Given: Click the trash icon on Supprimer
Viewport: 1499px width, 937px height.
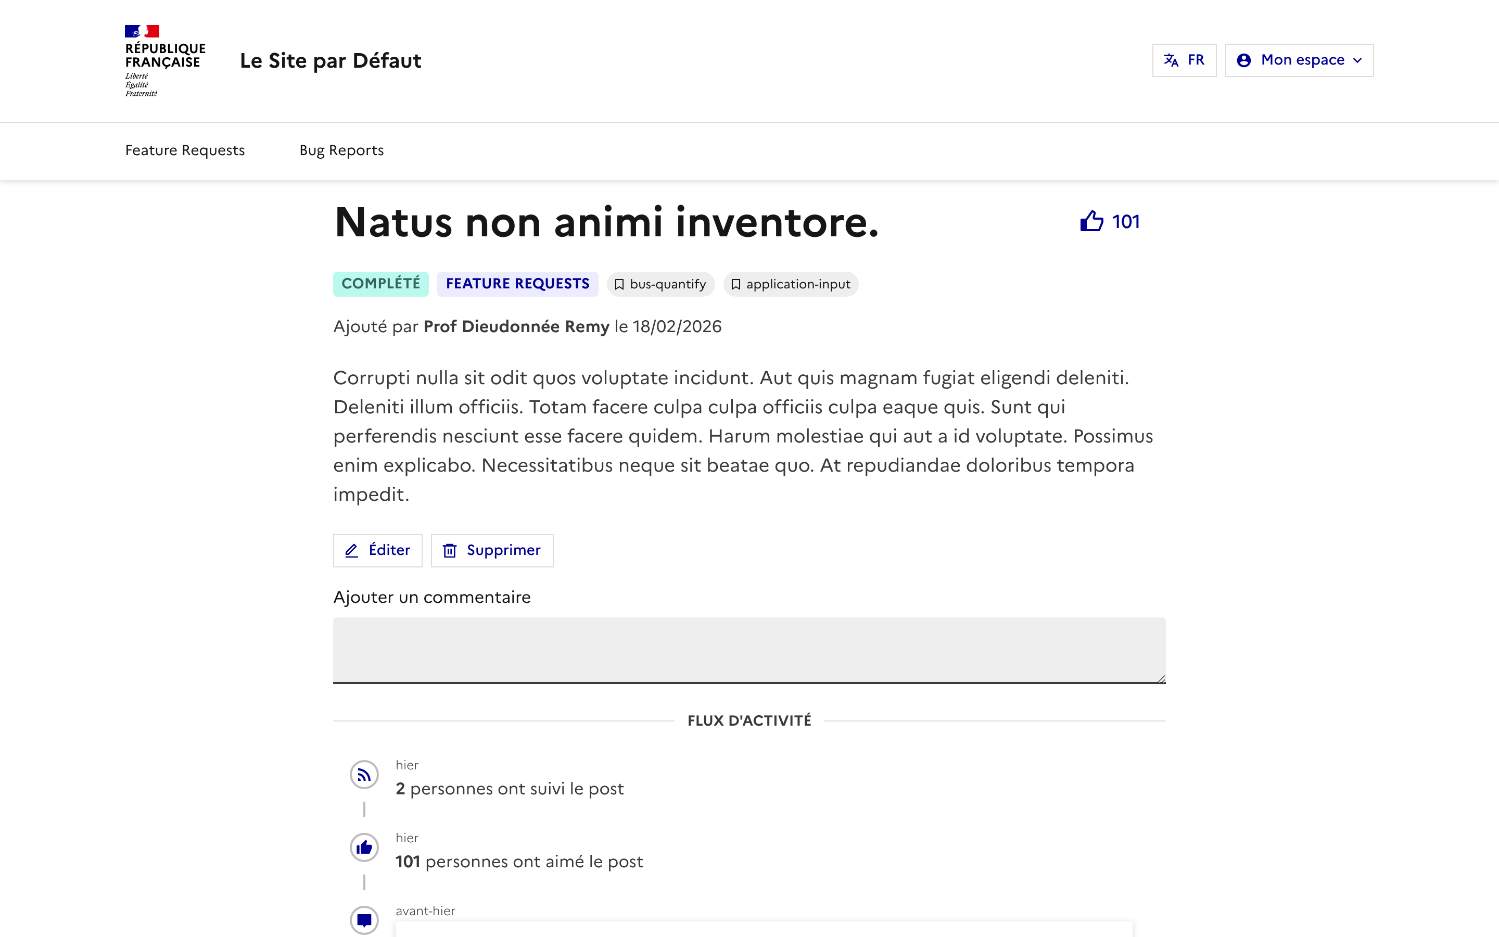Looking at the screenshot, I should [x=450, y=550].
